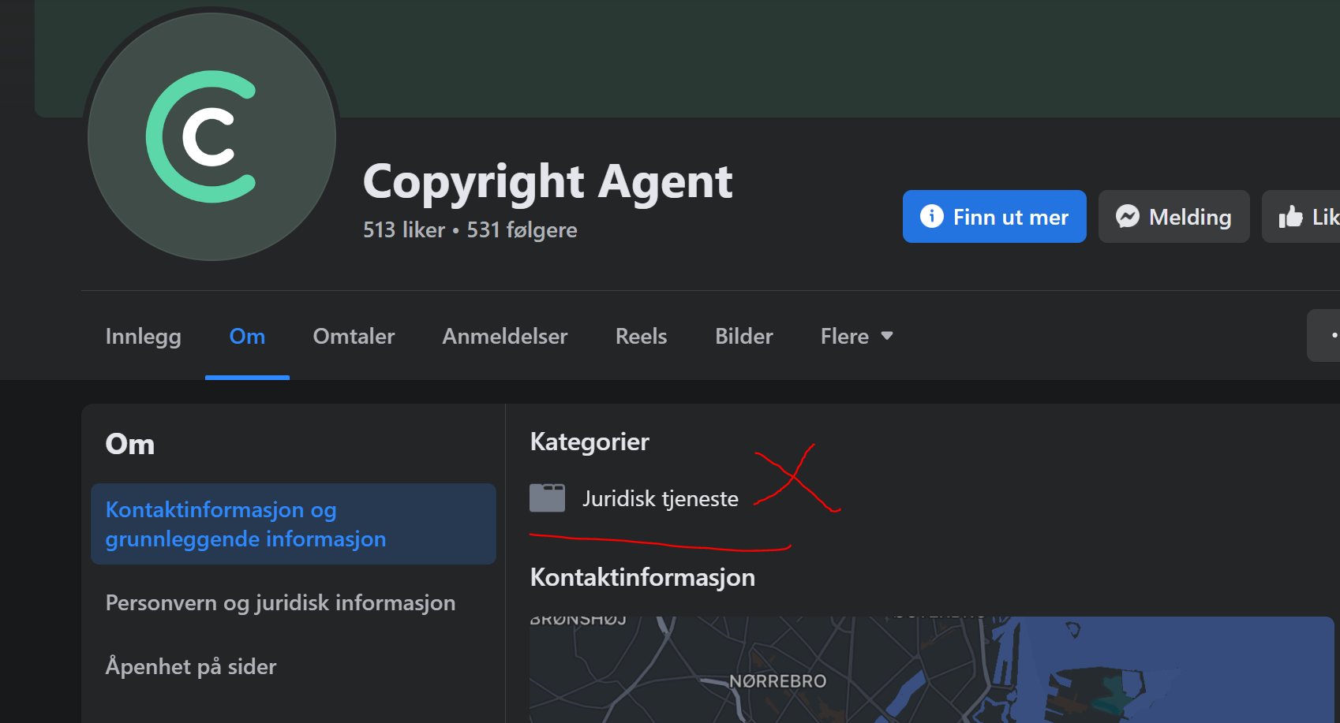Click the Finn ut mer button

994,216
